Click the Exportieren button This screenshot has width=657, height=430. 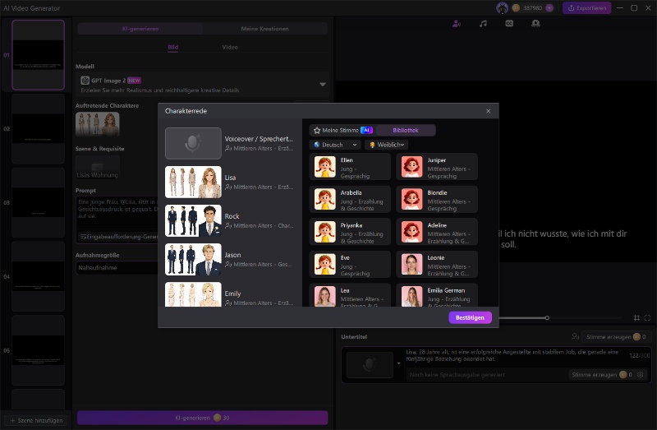(586, 8)
